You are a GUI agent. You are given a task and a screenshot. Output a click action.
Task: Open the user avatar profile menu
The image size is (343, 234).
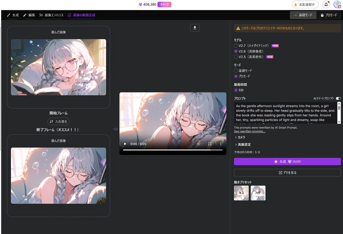[x=337, y=5]
